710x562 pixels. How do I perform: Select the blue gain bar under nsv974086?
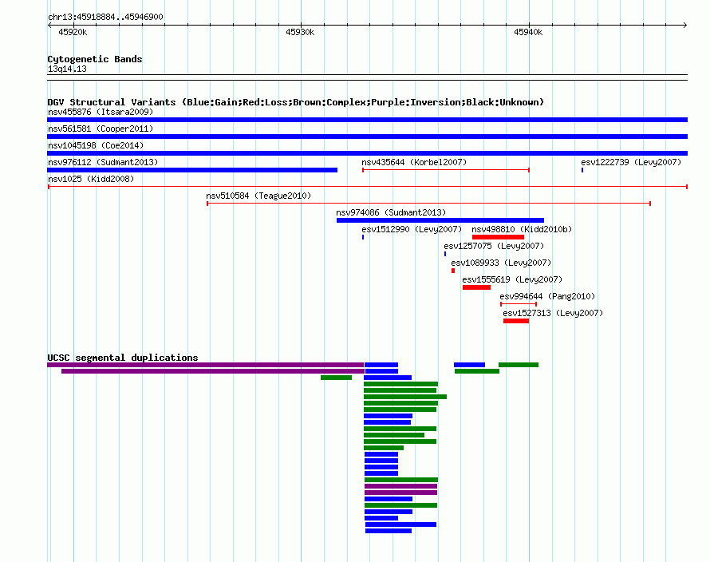point(440,220)
